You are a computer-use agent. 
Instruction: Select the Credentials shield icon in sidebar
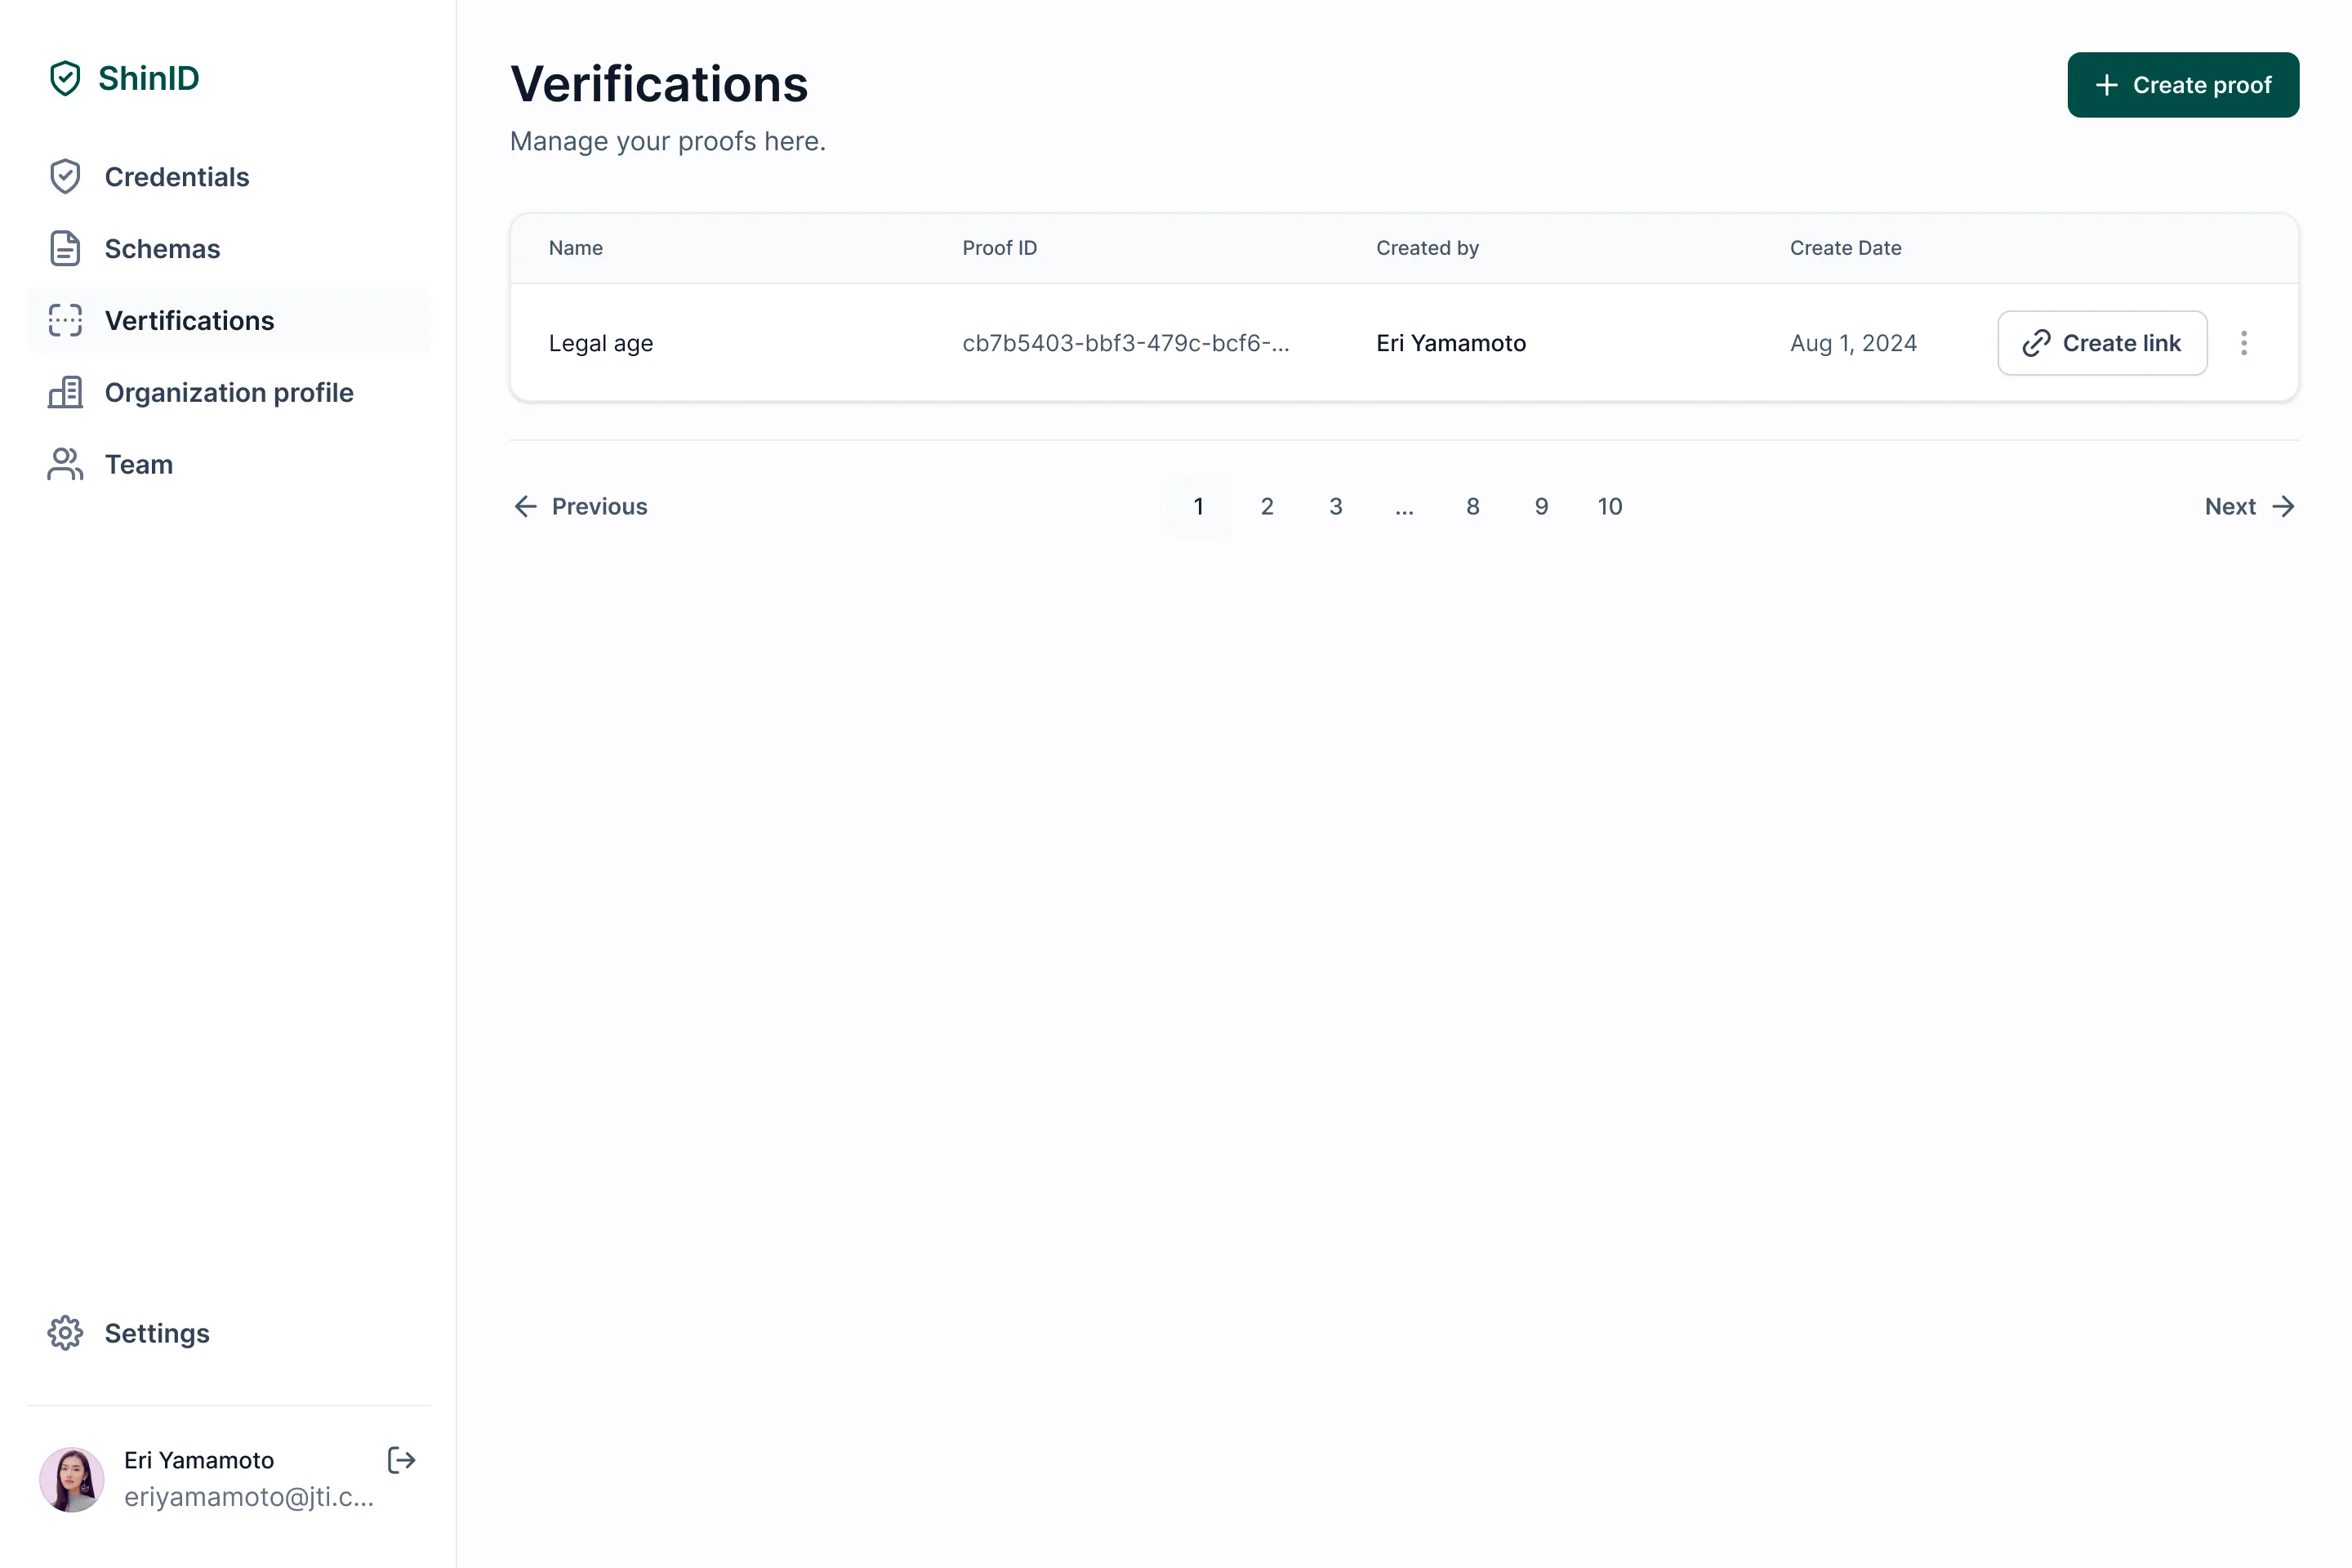tap(65, 176)
